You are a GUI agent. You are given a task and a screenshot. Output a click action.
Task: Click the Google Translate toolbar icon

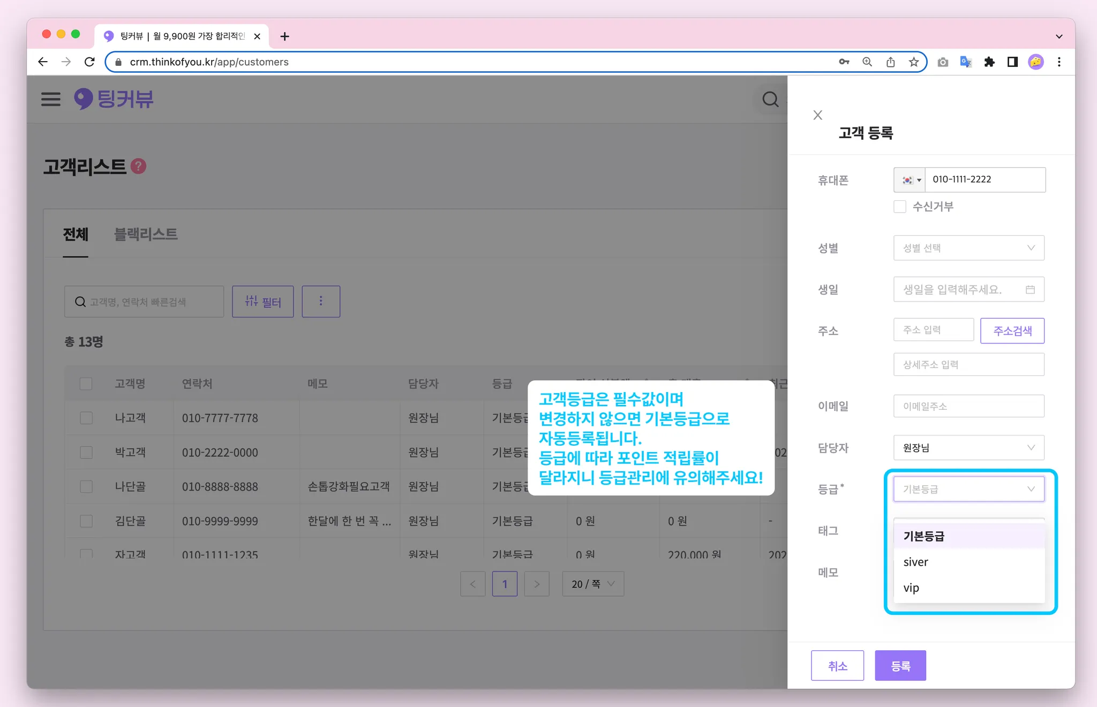(966, 62)
